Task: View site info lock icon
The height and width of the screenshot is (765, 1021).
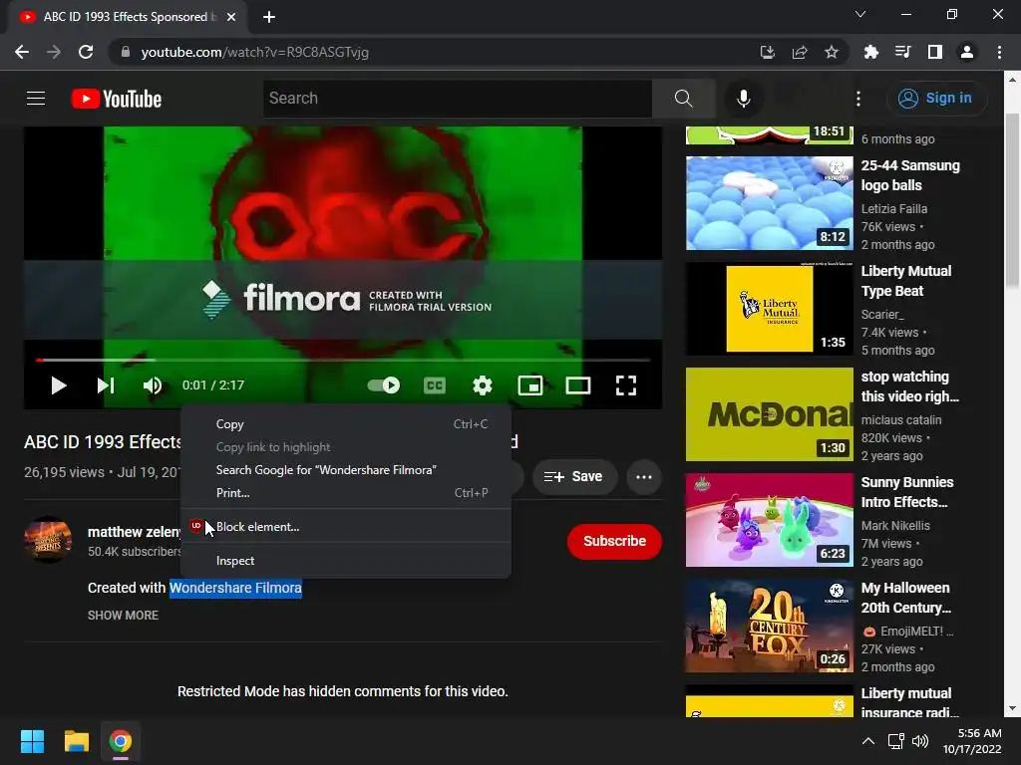Action: point(126,52)
